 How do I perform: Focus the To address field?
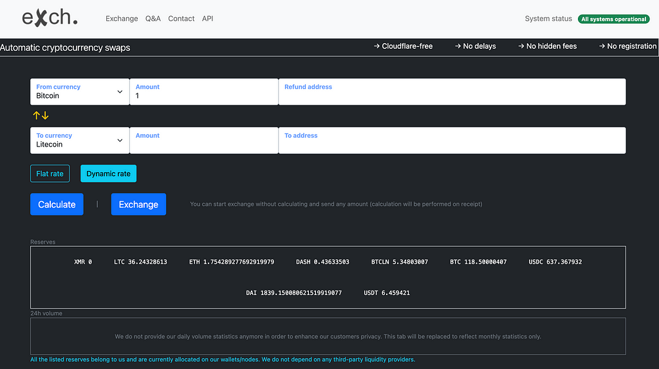[452, 140]
